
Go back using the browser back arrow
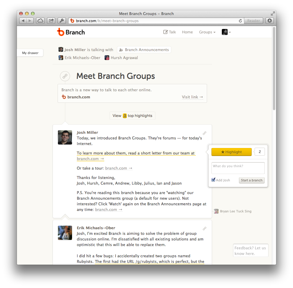point(23,21)
